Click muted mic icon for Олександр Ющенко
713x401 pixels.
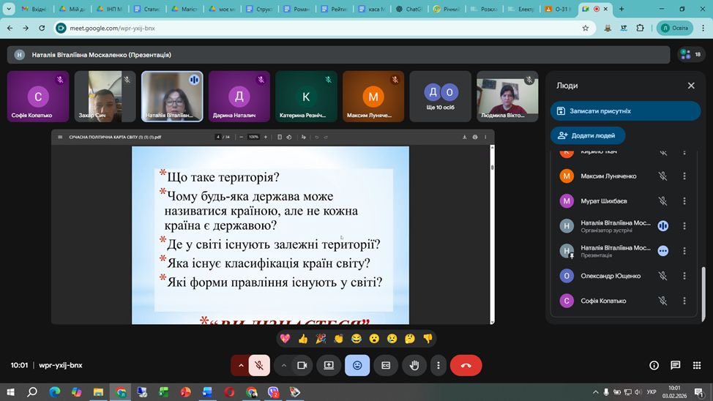tap(663, 276)
